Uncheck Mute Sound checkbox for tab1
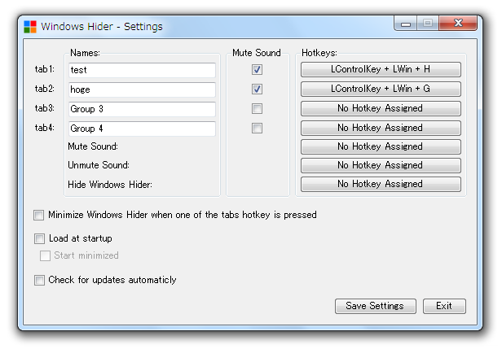502x349 pixels. pos(257,70)
